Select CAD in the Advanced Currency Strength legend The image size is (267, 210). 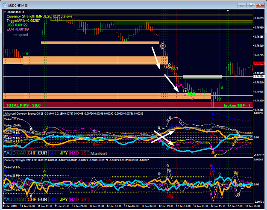pyautogui.click(x=21, y=153)
